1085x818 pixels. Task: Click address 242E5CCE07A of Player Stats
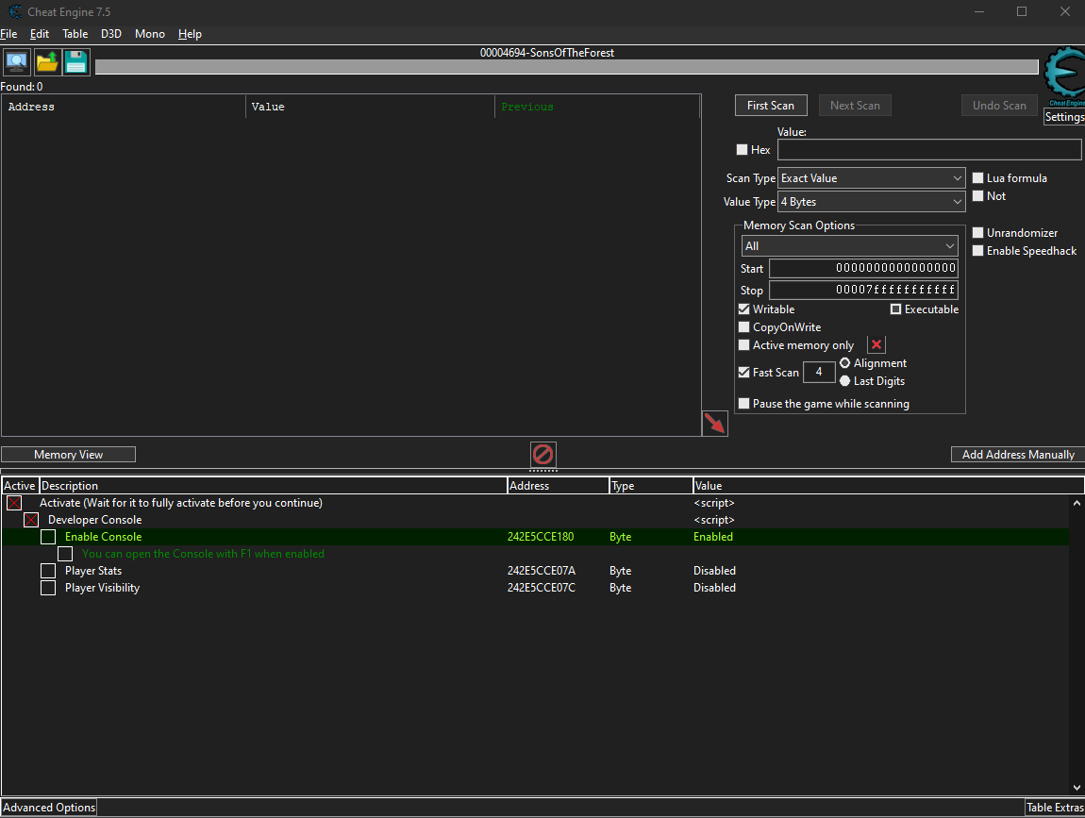[542, 571]
